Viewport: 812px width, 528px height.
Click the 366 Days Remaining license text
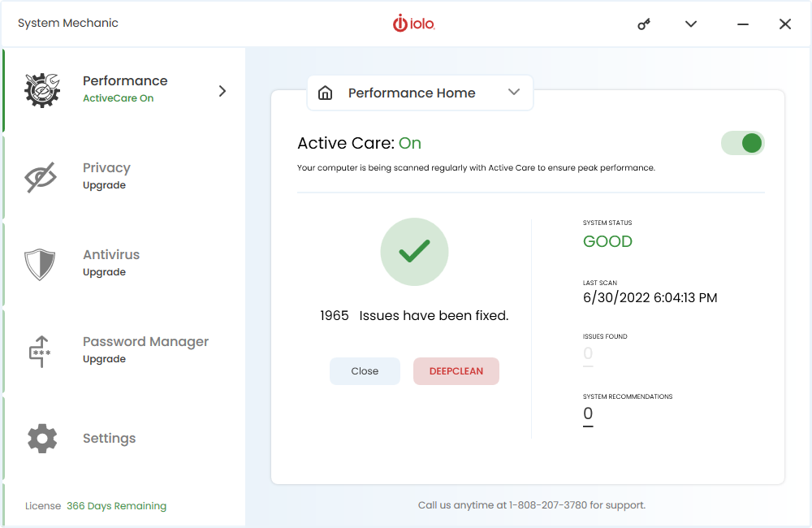point(116,506)
